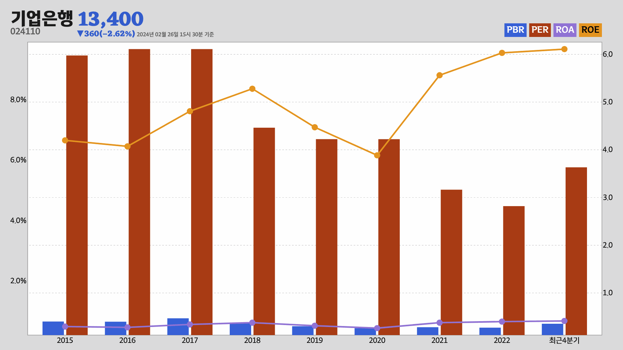Click the 2020 purple ROA data point
The width and height of the screenshot is (623, 350).
coord(377,328)
